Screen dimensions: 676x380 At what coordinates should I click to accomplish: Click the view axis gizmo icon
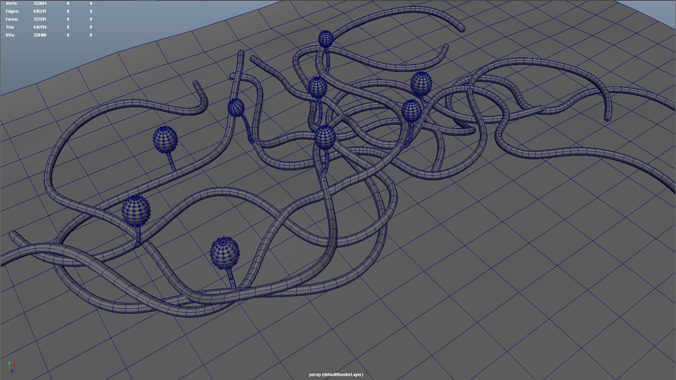11,367
